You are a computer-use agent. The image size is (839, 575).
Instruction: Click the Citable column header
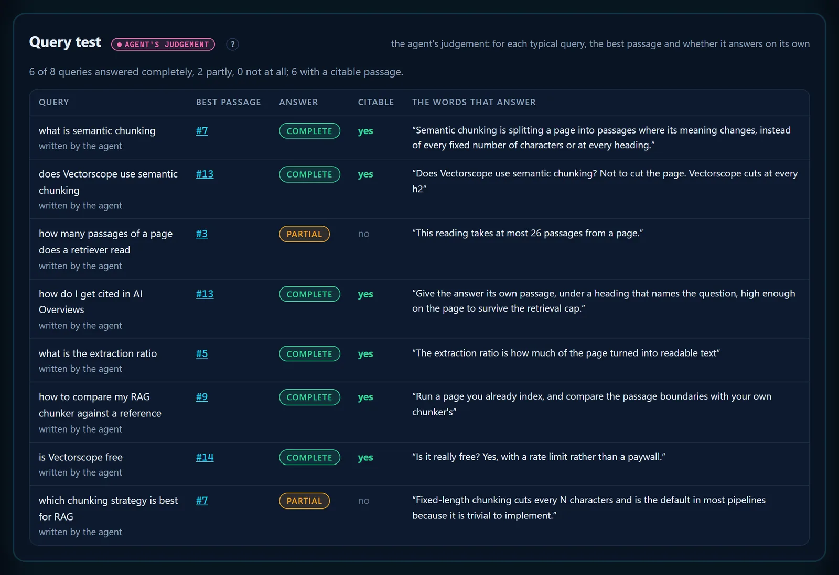[x=376, y=102]
